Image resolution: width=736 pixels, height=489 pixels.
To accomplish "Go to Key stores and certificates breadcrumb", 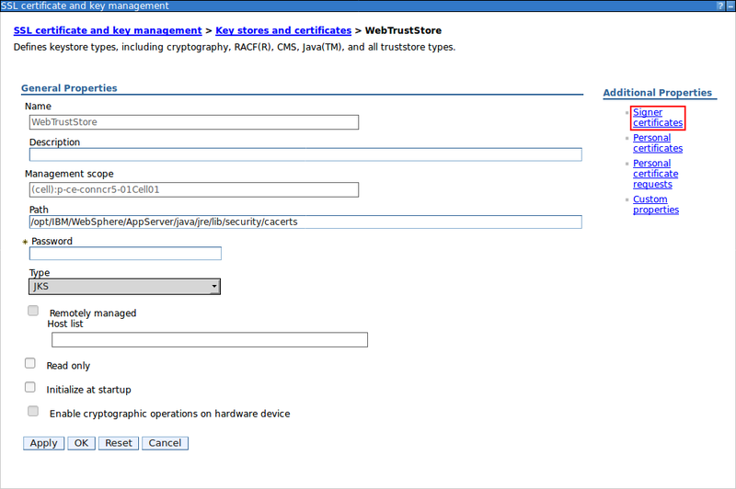I will [x=283, y=30].
